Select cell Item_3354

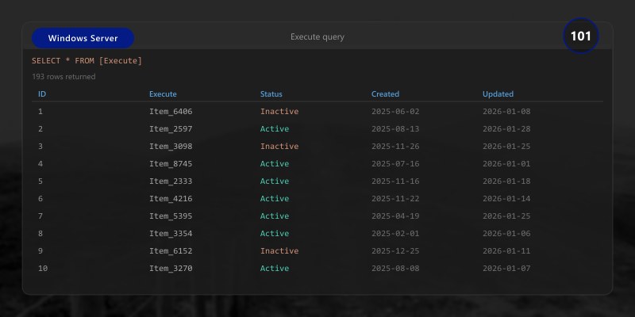pos(171,233)
